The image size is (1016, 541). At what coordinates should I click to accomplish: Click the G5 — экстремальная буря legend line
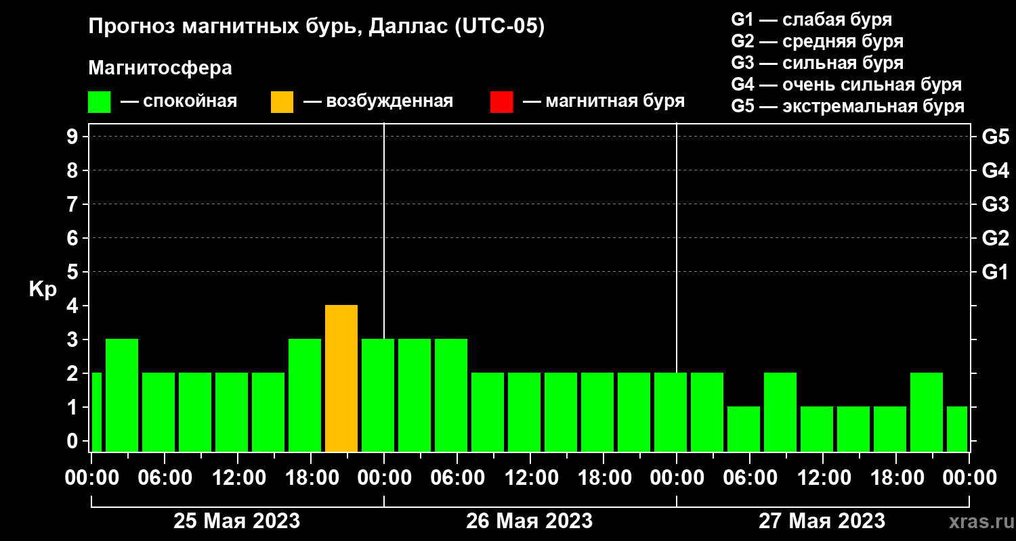tap(848, 106)
